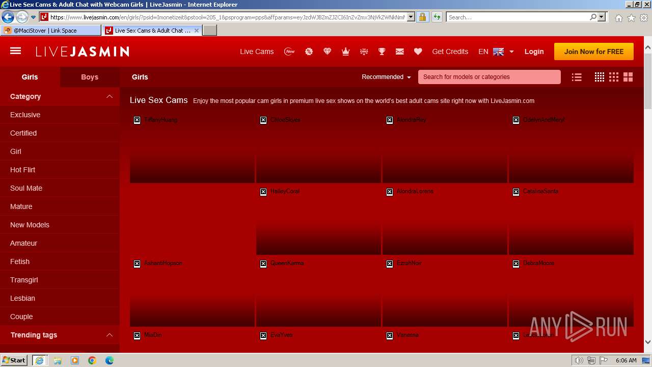Click the laurel wreath badge icon in header

364,51
